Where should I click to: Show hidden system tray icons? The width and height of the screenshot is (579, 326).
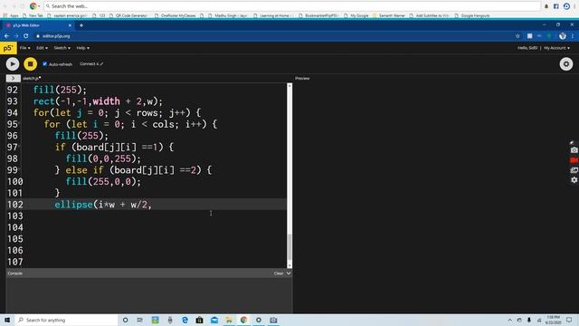point(509,320)
